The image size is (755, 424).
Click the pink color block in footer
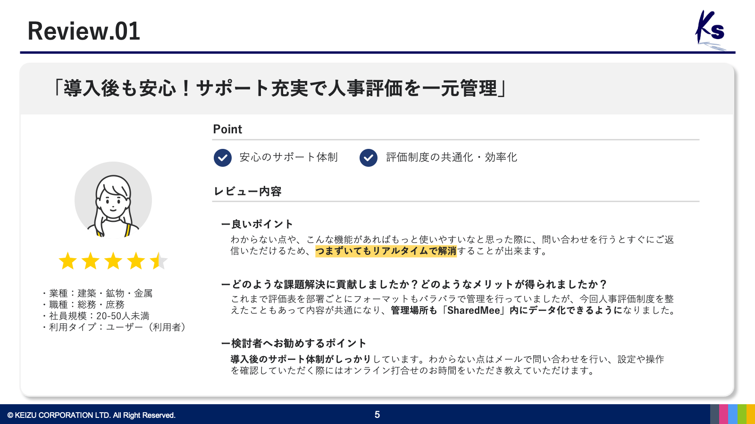tap(723, 414)
